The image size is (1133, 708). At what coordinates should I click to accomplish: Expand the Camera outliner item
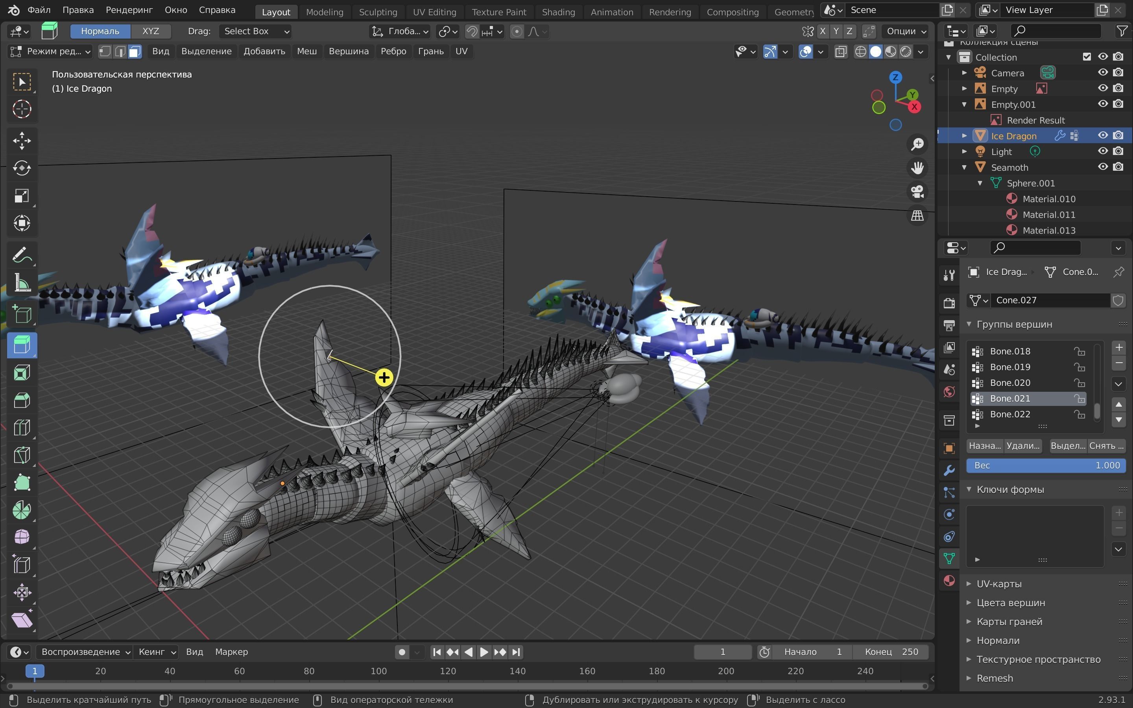[965, 73]
